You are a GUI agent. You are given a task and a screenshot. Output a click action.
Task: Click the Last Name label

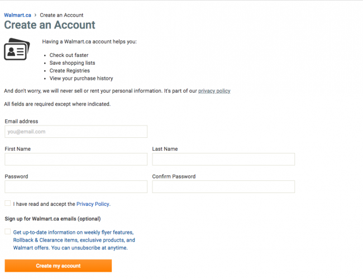pyautogui.click(x=165, y=149)
